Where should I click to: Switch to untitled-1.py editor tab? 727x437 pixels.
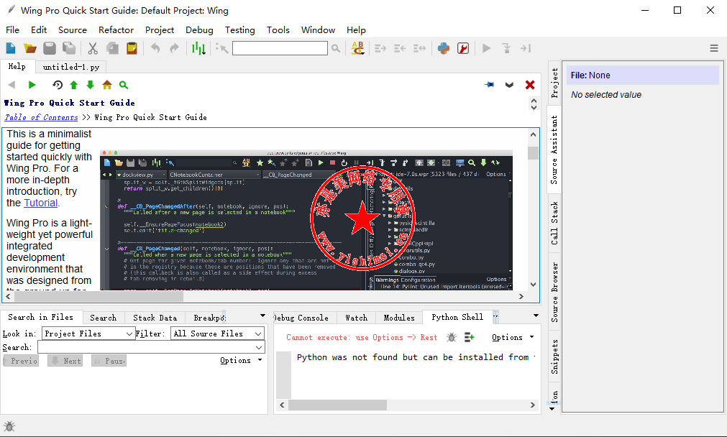pos(71,67)
